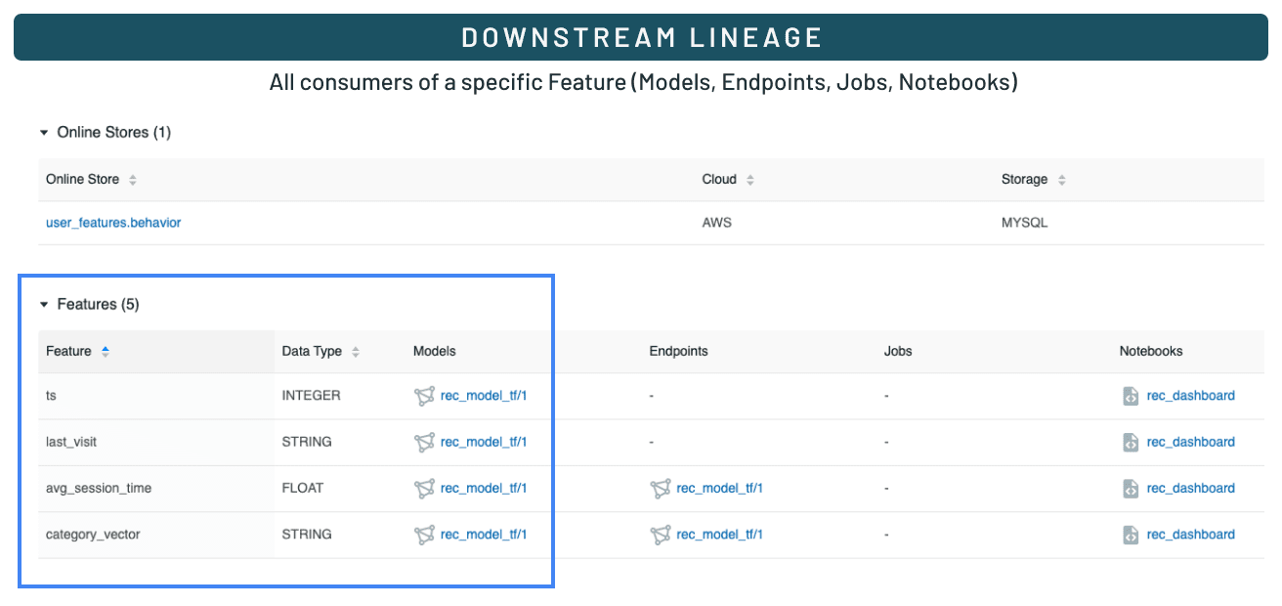Click endpoint icon in category_vector row

click(x=661, y=535)
